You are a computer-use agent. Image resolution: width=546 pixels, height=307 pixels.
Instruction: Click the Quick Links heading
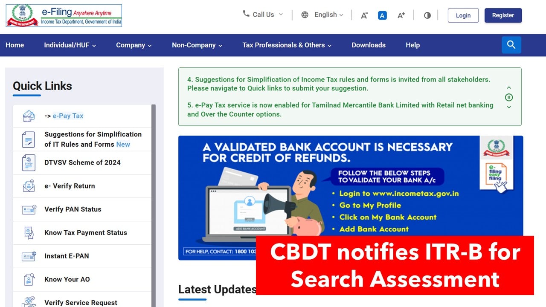coord(42,86)
